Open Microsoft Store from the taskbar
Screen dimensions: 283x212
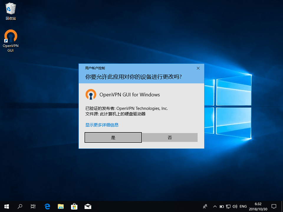[x=74, y=206]
